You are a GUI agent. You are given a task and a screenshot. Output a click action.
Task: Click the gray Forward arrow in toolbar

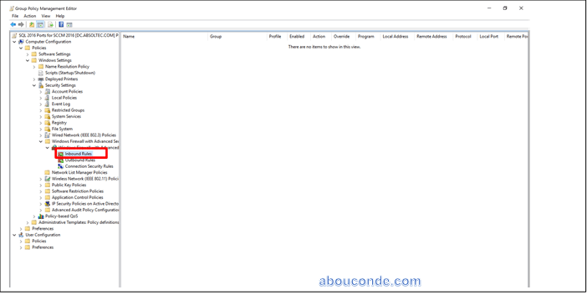[x=21, y=25]
